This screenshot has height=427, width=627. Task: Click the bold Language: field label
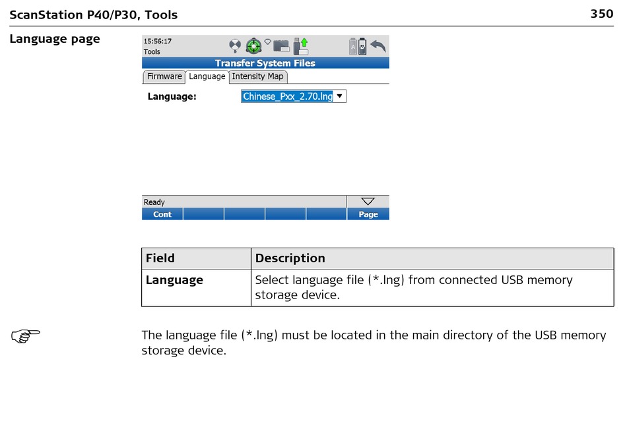click(x=172, y=97)
